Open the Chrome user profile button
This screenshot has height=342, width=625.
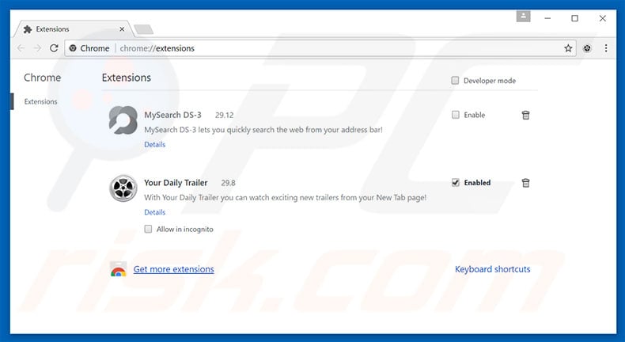pyautogui.click(x=524, y=17)
